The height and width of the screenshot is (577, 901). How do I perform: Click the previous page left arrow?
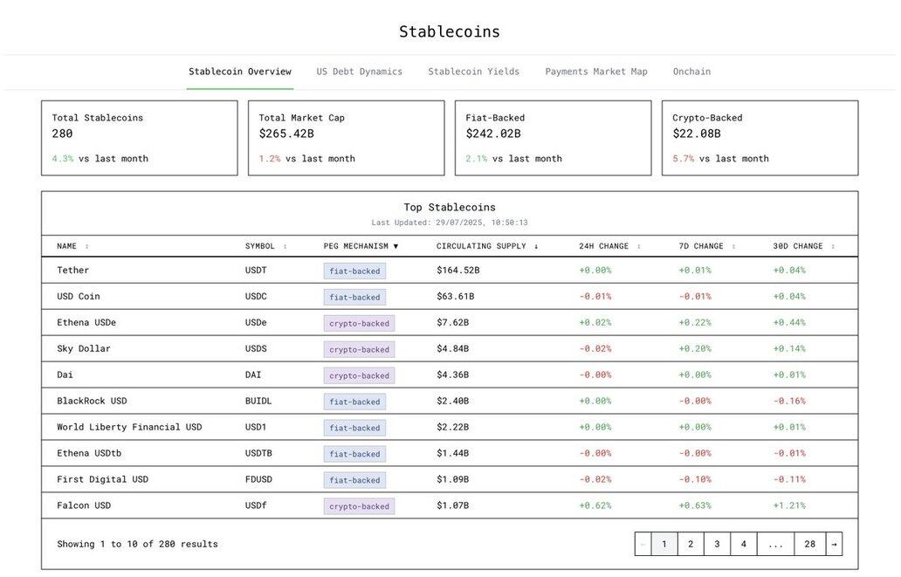coord(643,544)
